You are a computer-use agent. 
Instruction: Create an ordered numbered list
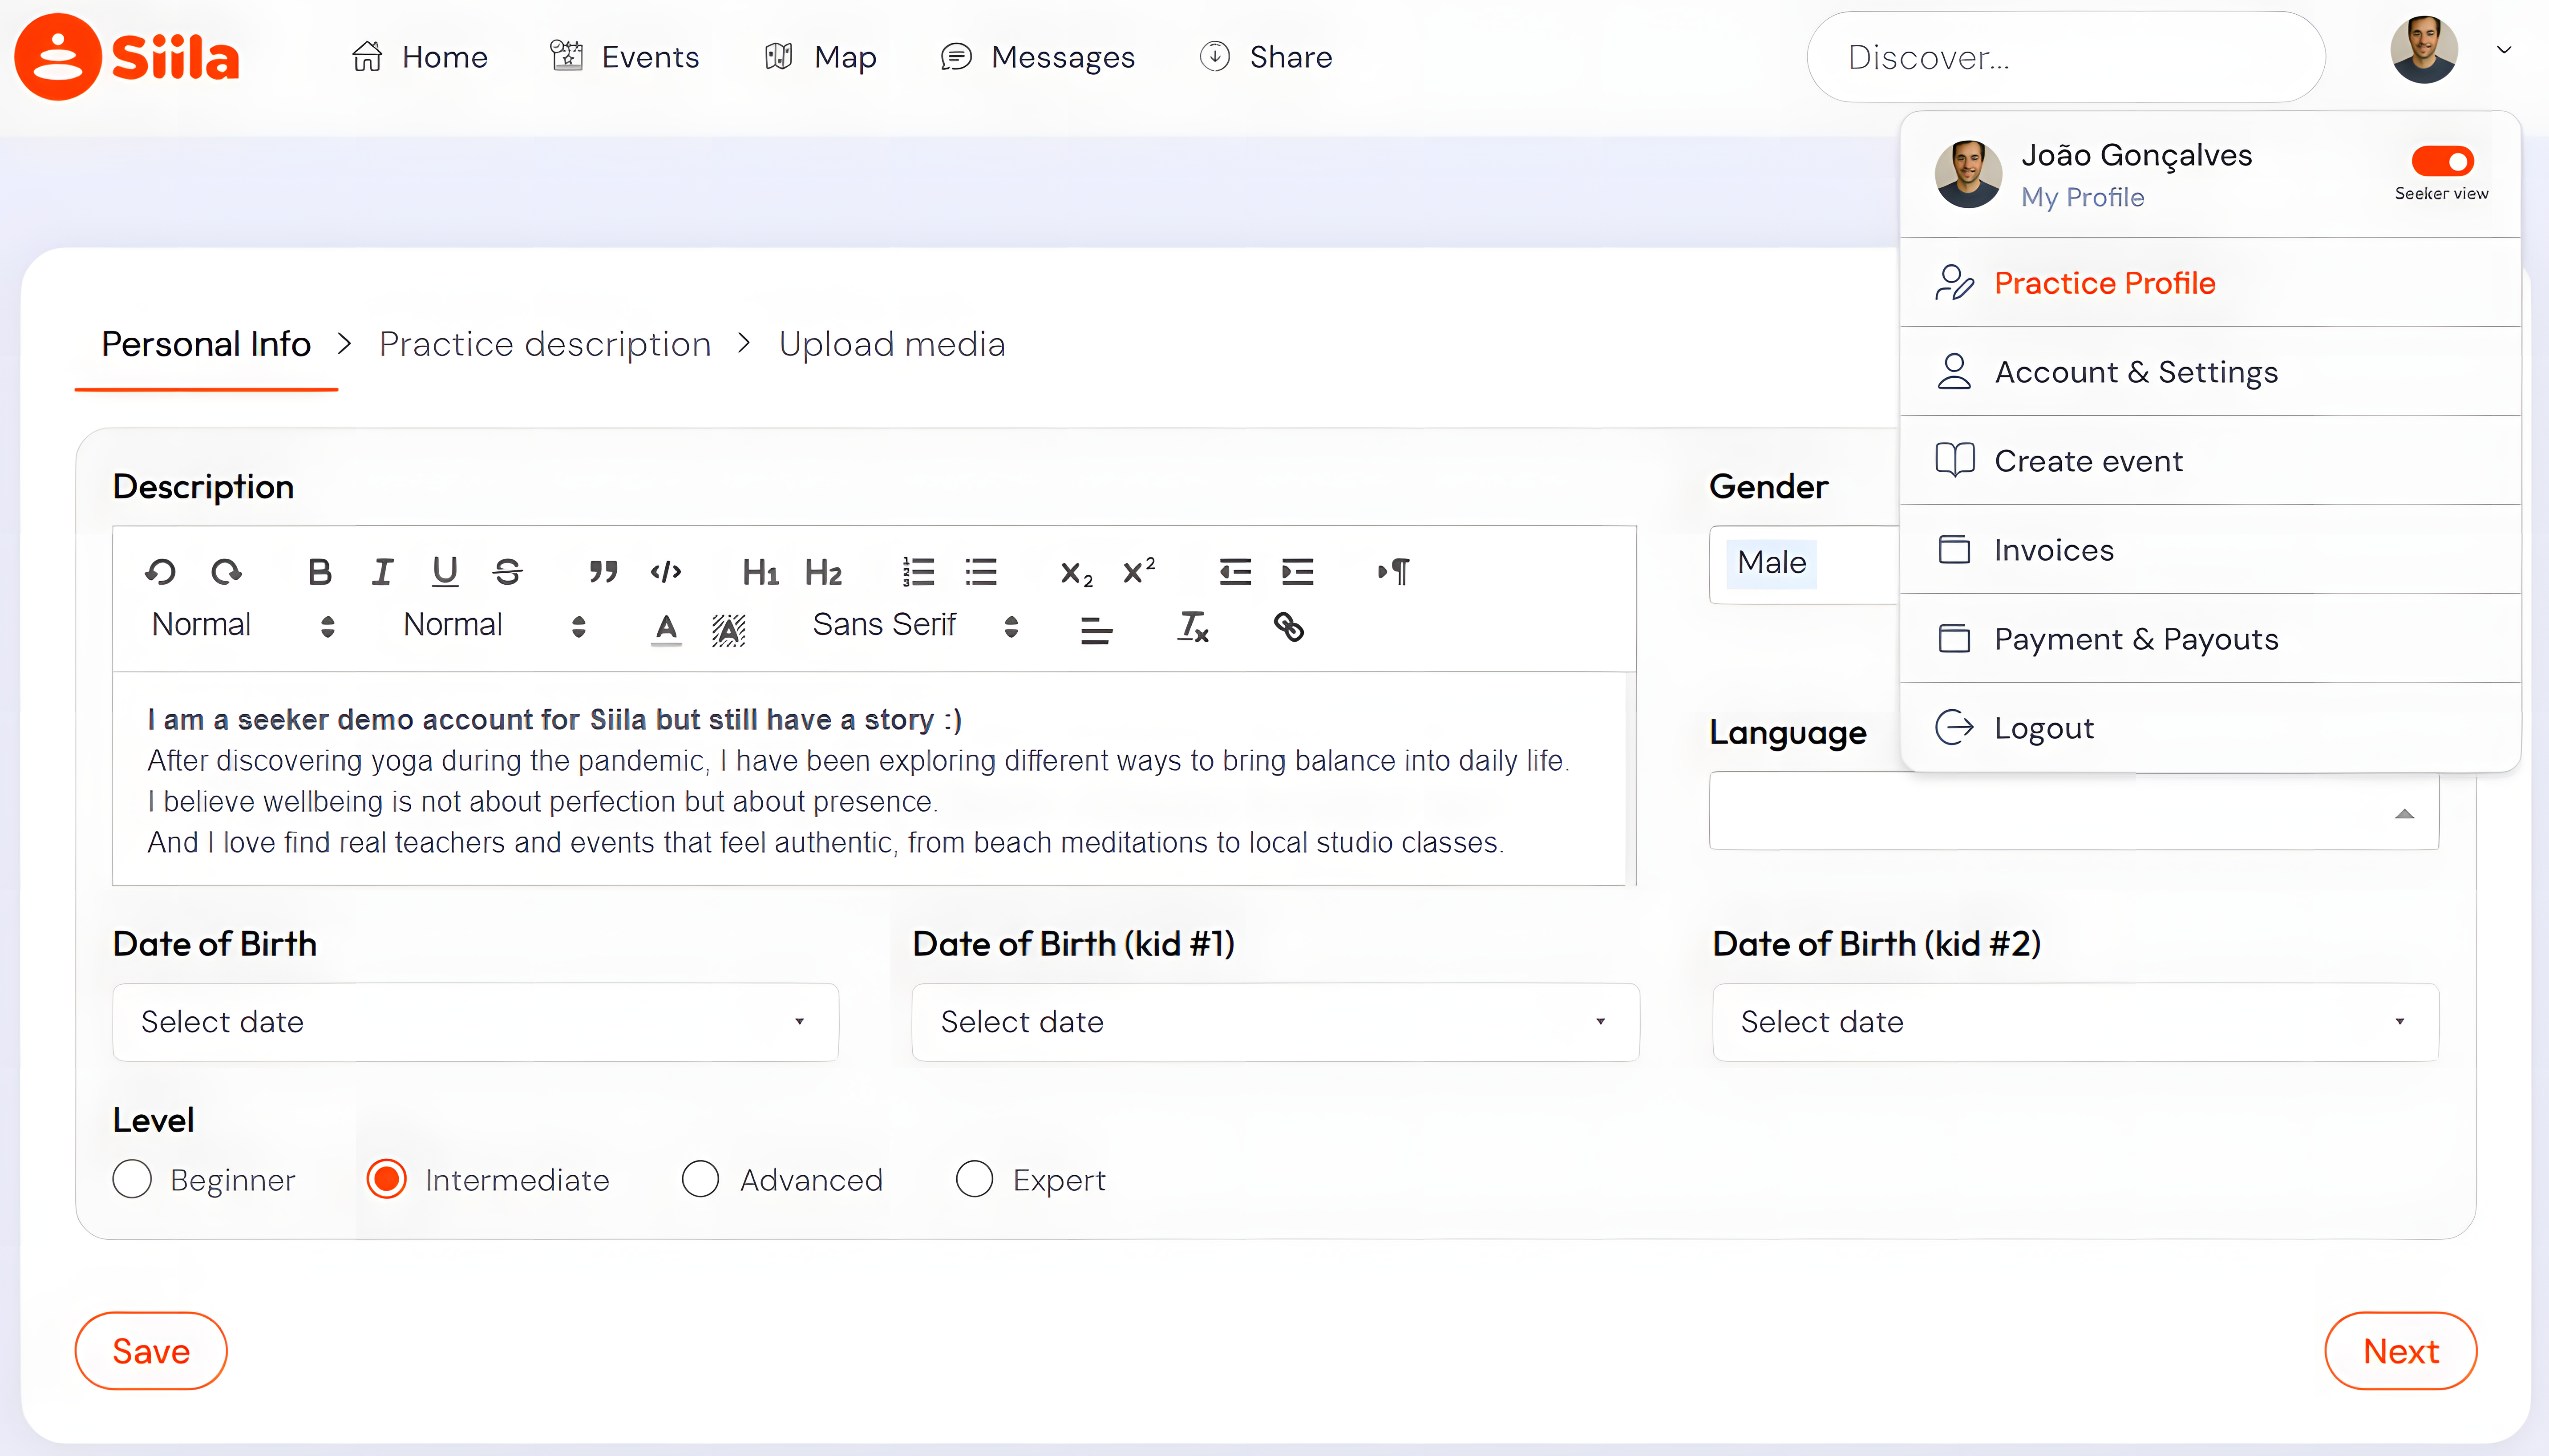tap(918, 572)
